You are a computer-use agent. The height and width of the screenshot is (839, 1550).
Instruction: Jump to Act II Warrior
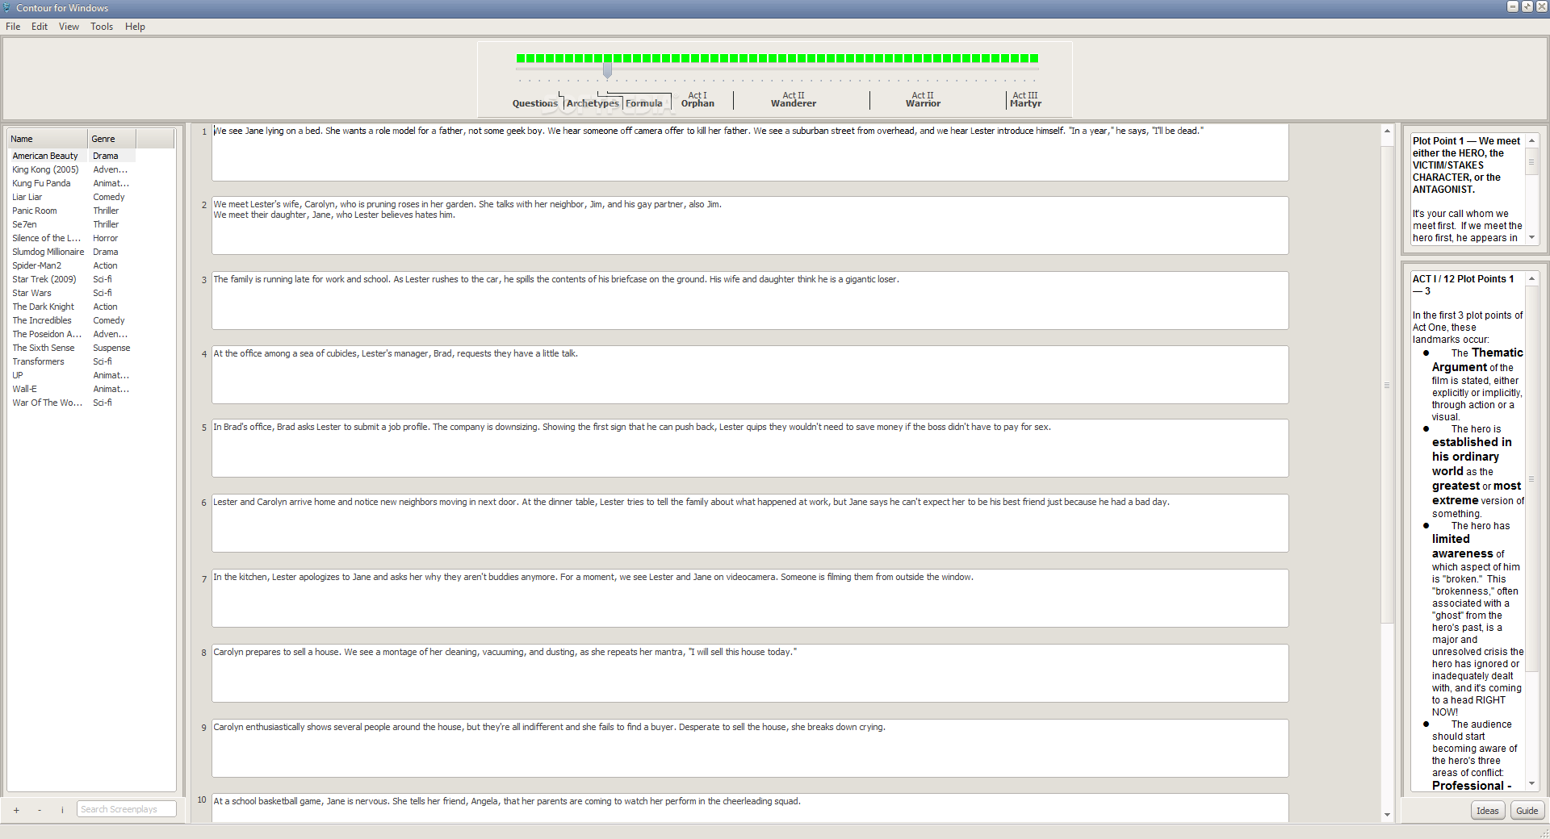tap(923, 99)
